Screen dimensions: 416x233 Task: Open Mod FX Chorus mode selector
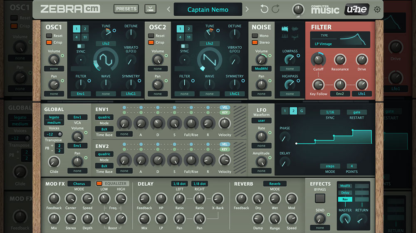pyautogui.click(x=79, y=183)
